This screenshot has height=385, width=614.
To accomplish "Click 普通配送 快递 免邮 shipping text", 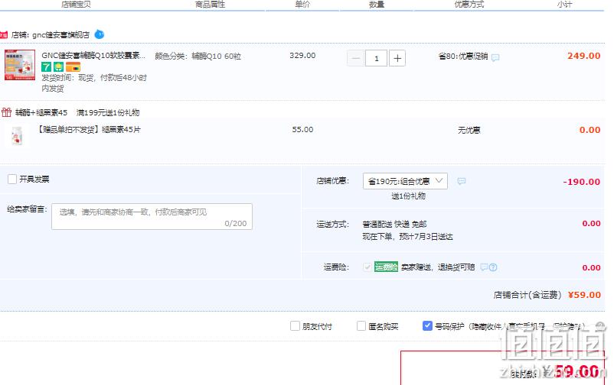I will [395, 224].
